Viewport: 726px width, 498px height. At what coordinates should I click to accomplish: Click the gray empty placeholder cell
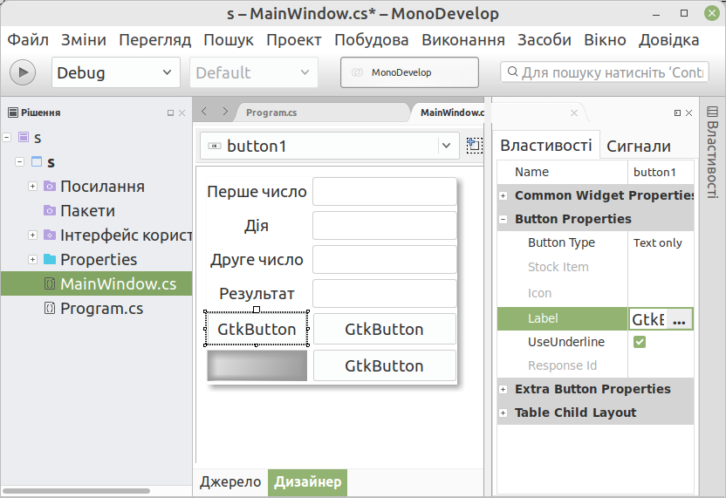(257, 365)
